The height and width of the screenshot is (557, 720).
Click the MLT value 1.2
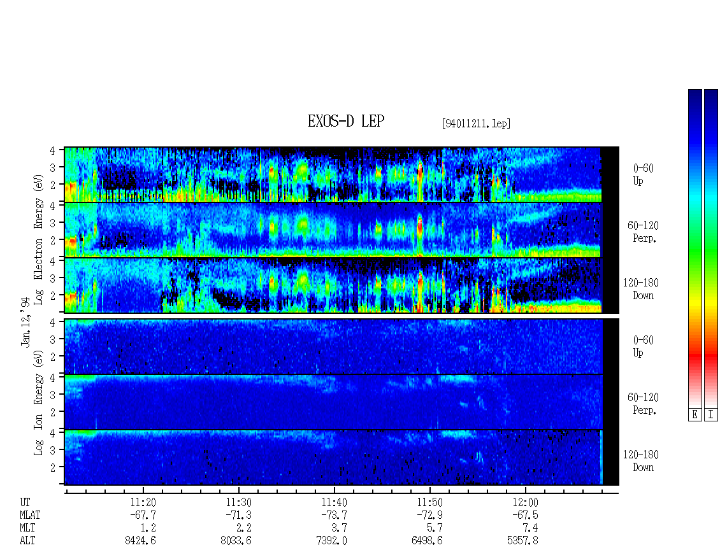coord(148,528)
